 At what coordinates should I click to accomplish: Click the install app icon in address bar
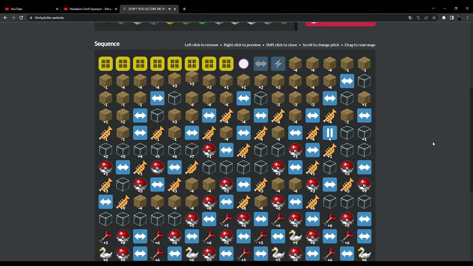click(x=418, y=18)
